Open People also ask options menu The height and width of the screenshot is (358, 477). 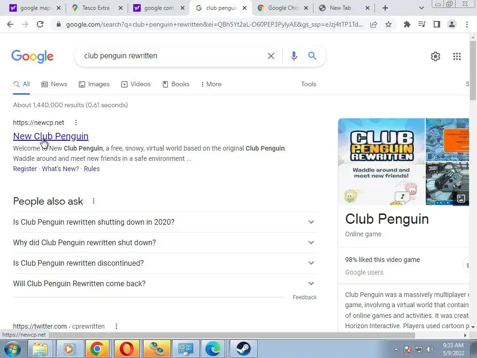(94, 201)
